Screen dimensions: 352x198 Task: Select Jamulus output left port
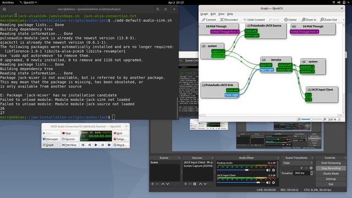click(x=285, y=65)
